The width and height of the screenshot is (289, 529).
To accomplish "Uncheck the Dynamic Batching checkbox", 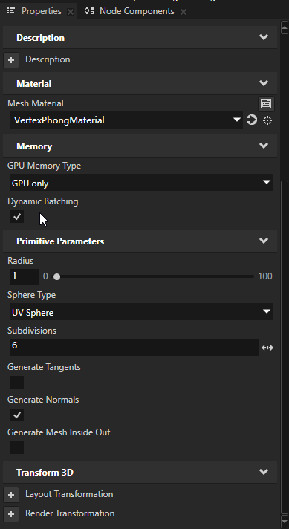I will click(17, 216).
